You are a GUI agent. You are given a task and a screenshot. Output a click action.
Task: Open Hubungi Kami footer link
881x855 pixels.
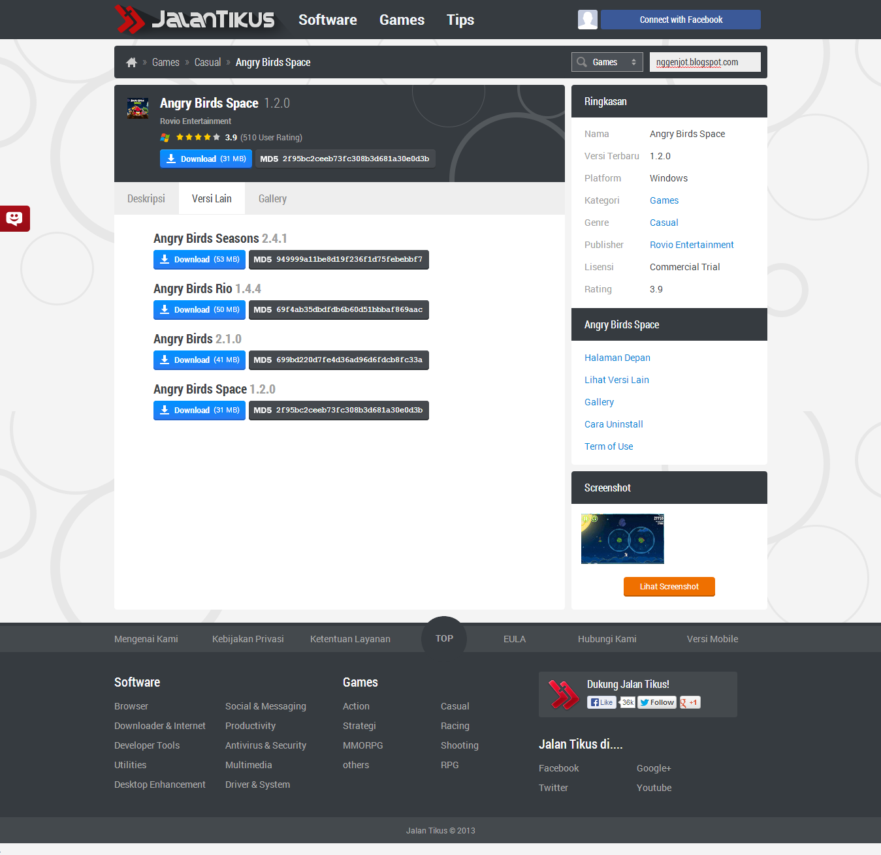(607, 639)
